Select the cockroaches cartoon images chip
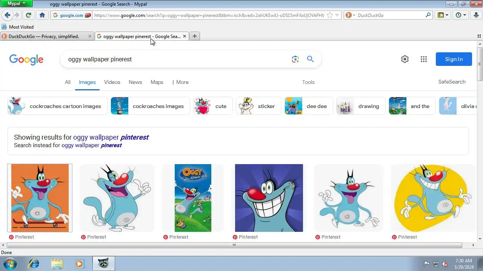The width and height of the screenshot is (483, 271). click(x=57, y=106)
